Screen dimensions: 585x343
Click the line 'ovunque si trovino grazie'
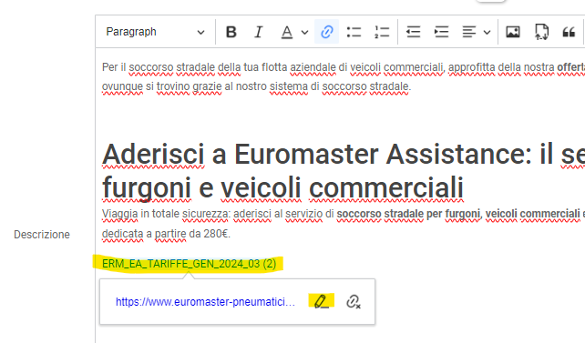[x=256, y=86]
